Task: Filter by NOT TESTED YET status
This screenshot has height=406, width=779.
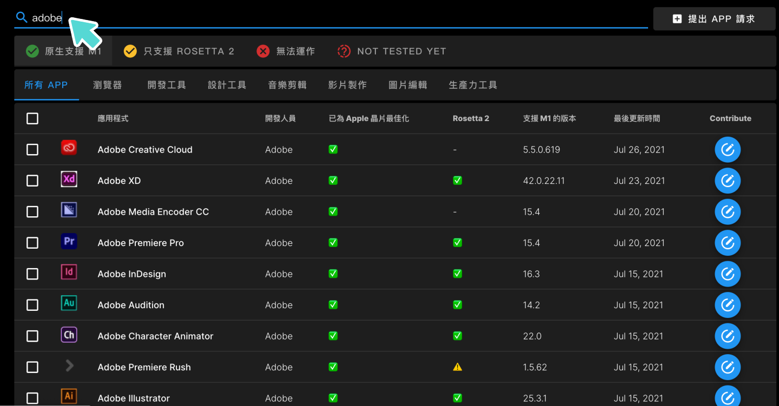Action: pyautogui.click(x=392, y=51)
